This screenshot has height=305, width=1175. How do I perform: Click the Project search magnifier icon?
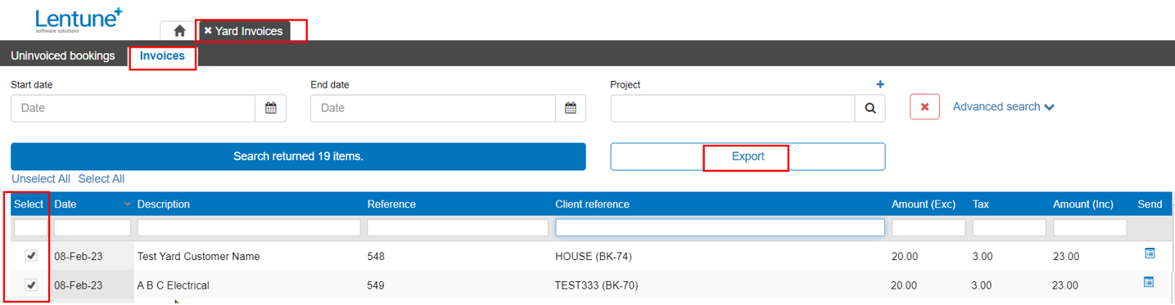(x=870, y=108)
